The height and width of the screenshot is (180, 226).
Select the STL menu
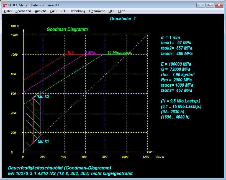[63, 11]
